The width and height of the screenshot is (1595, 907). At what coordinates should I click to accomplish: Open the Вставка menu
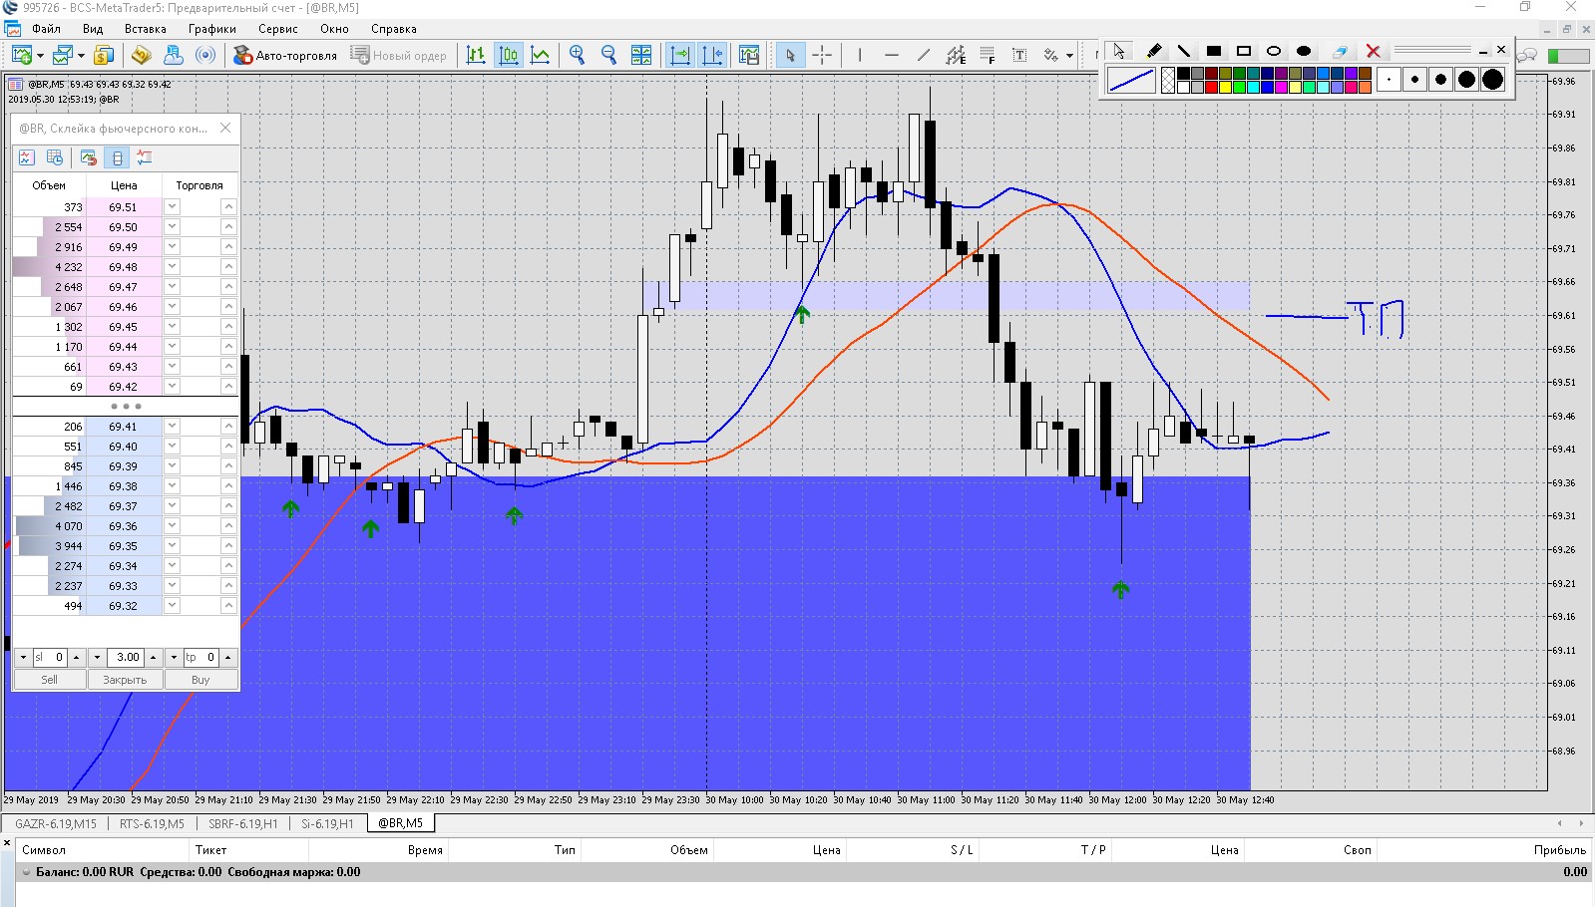(x=146, y=29)
